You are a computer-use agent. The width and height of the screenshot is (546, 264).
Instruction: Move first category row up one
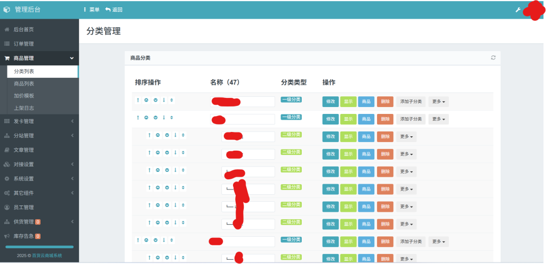pyautogui.click(x=146, y=100)
